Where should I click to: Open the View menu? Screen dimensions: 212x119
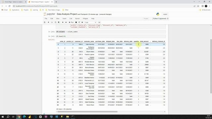point(58,19)
